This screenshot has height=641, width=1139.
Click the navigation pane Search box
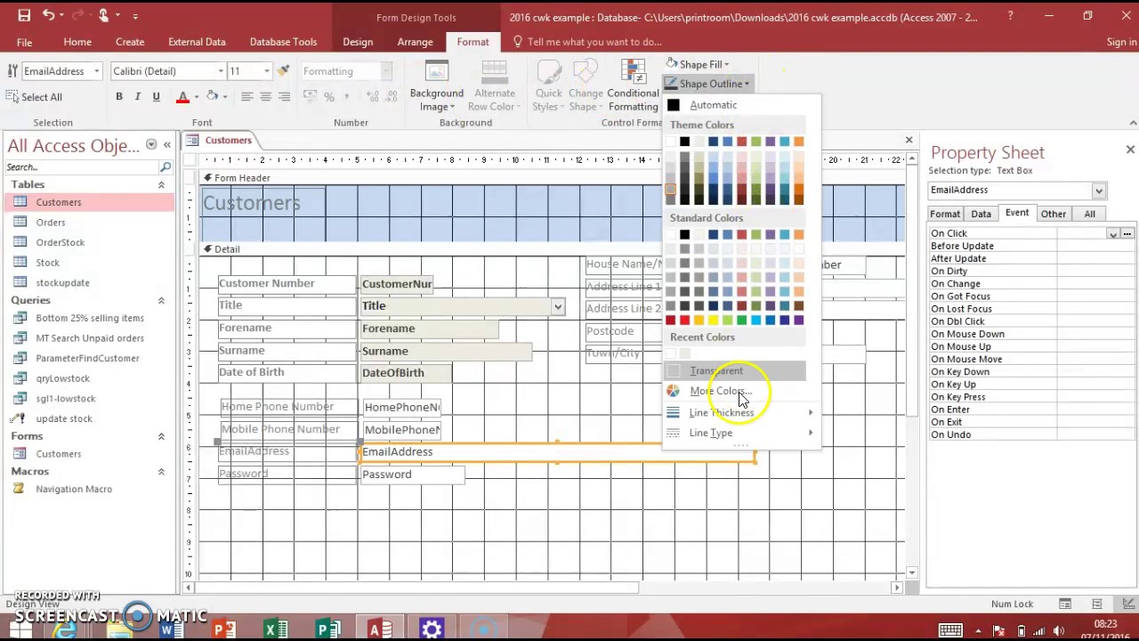[81, 166]
